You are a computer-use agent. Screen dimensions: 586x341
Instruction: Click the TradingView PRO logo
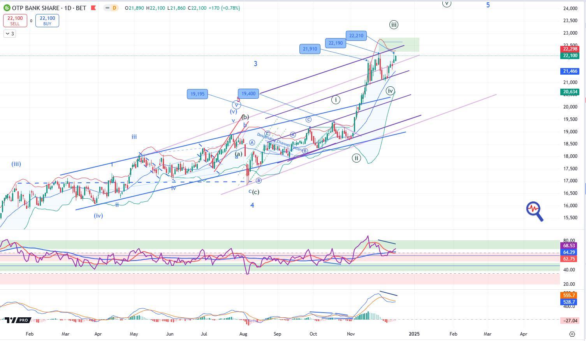click(x=17, y=320)
